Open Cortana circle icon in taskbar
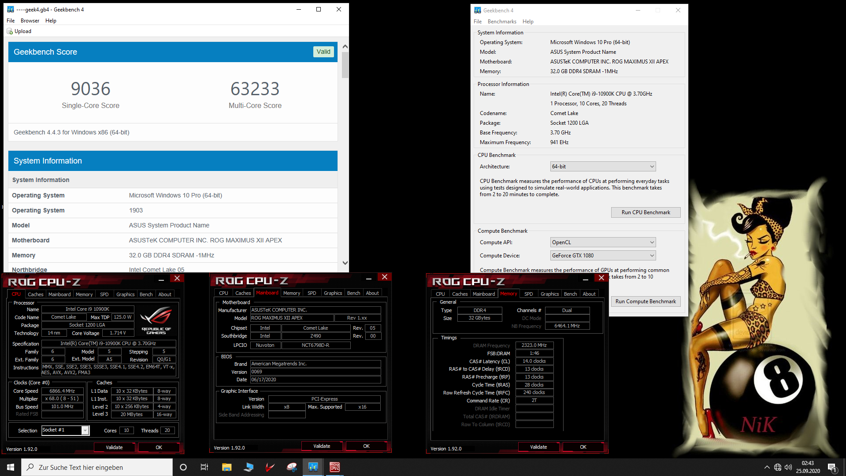This screenshot has height=476, width=846. coord(183,467)
